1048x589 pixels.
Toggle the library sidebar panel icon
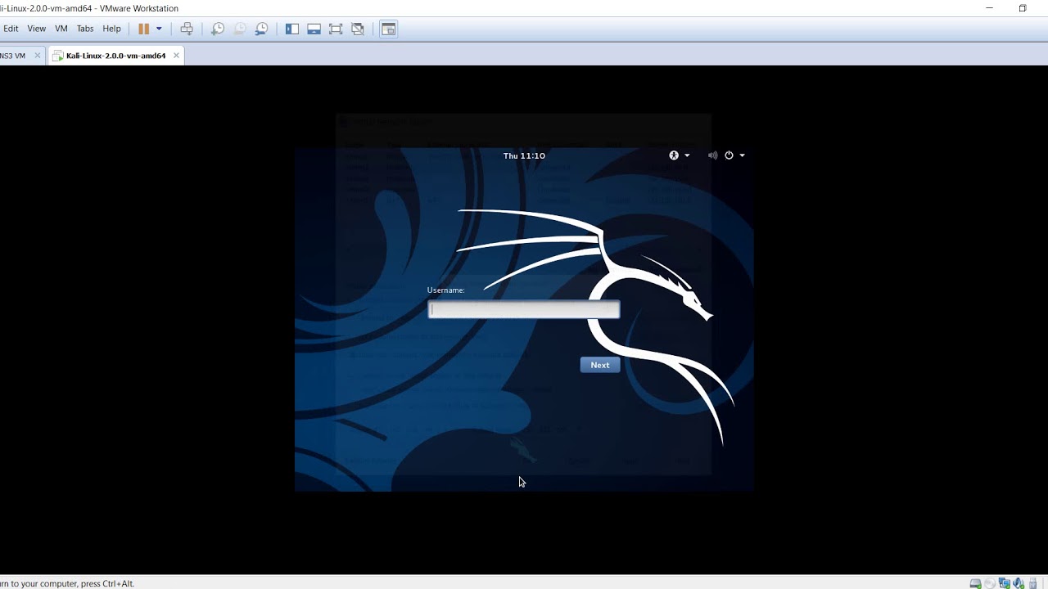[x=292, y=29]
